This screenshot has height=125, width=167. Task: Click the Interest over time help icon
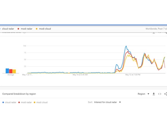coord(24,32)
